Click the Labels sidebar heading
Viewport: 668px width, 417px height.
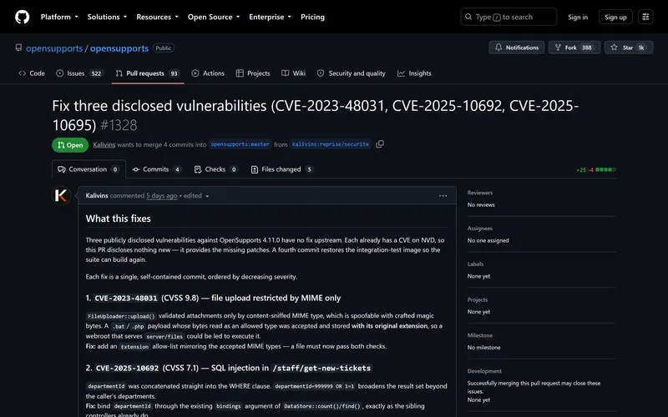pos(475,264)
